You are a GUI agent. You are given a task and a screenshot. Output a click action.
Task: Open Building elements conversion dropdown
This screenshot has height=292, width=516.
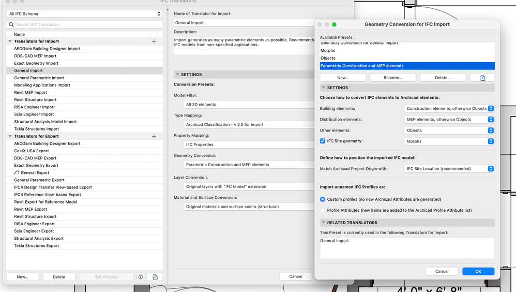(449, 108)
